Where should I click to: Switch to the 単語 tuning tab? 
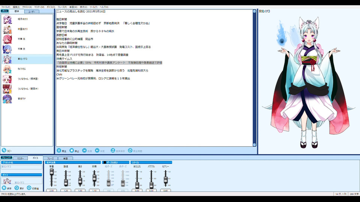tap(65, 158)
